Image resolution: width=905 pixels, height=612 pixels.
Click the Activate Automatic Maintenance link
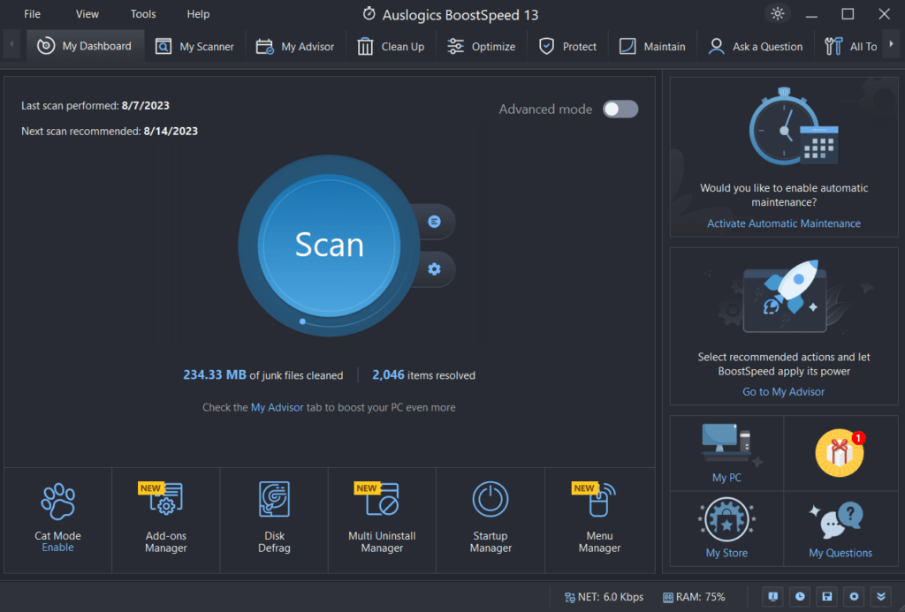tap(783, 223)
